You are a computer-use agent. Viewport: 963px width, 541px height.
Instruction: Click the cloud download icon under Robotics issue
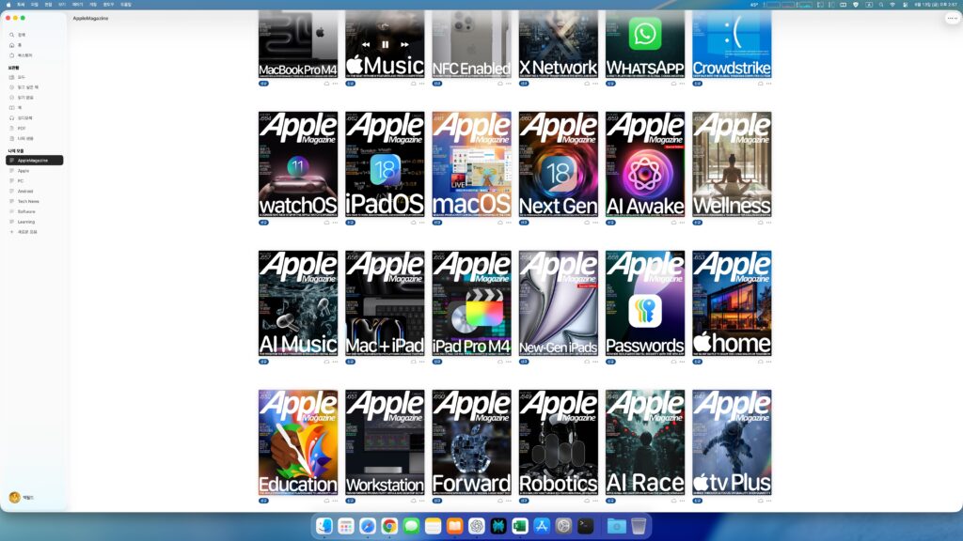coord(587,501)
